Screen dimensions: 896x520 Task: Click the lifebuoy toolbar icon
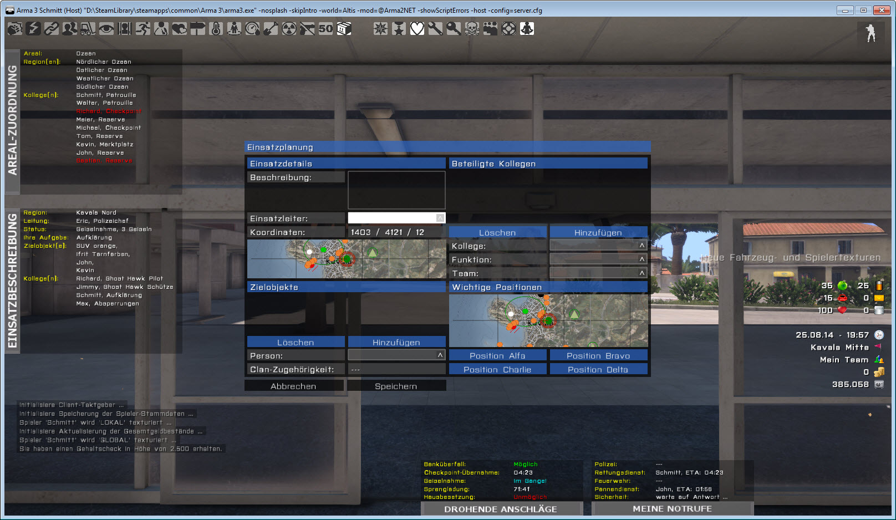[x=509, y=29]
